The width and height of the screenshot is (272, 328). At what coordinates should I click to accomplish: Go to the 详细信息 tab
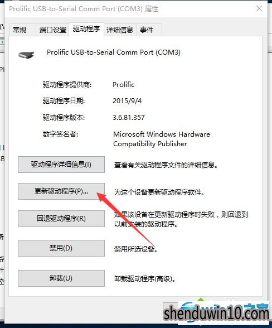(x=120, y=30)
